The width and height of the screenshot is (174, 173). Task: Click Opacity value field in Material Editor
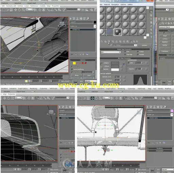click(138, 69)
